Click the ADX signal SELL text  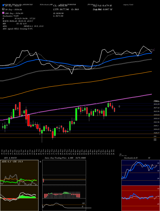click(18, 29)
